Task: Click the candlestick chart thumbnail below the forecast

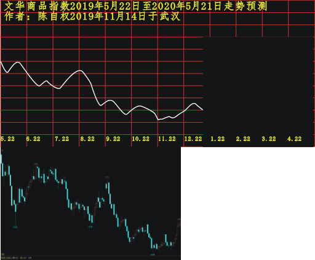Action: [x=90, y=204]
